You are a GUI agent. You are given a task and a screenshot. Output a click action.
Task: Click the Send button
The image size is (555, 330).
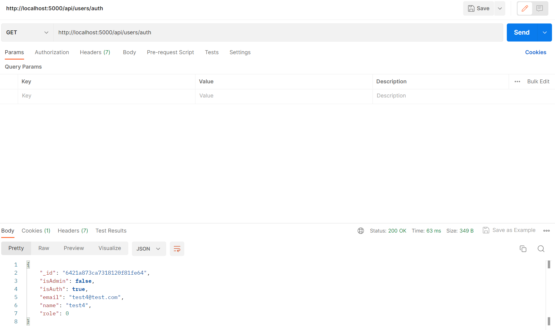[x=522, y=32]
